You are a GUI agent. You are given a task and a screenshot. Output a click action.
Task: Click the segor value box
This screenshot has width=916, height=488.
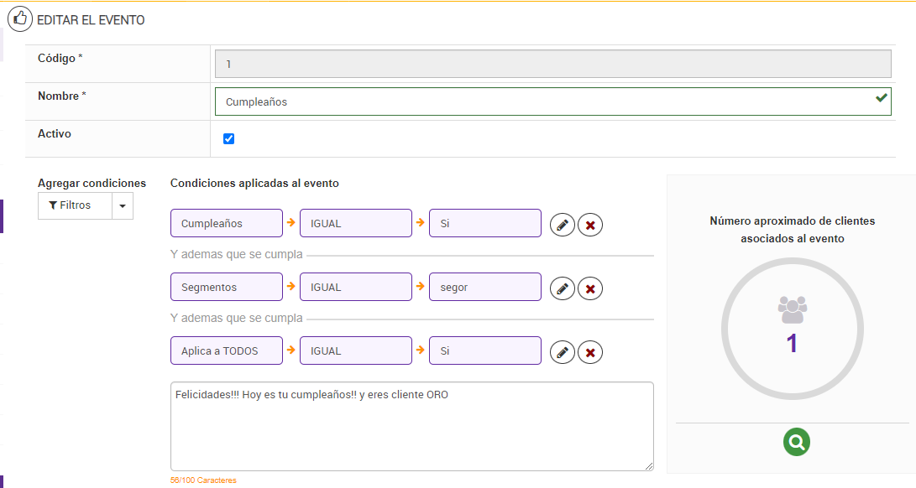pos(485,288)
